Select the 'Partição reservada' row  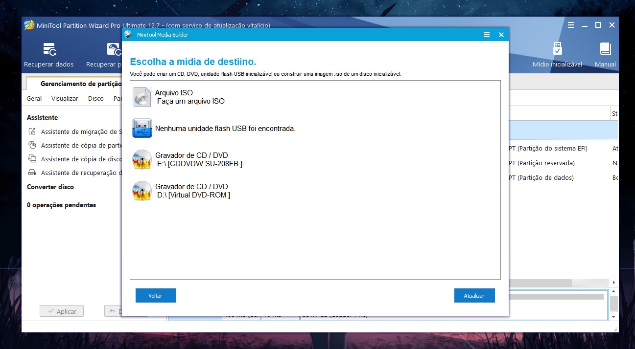point(563,163)
